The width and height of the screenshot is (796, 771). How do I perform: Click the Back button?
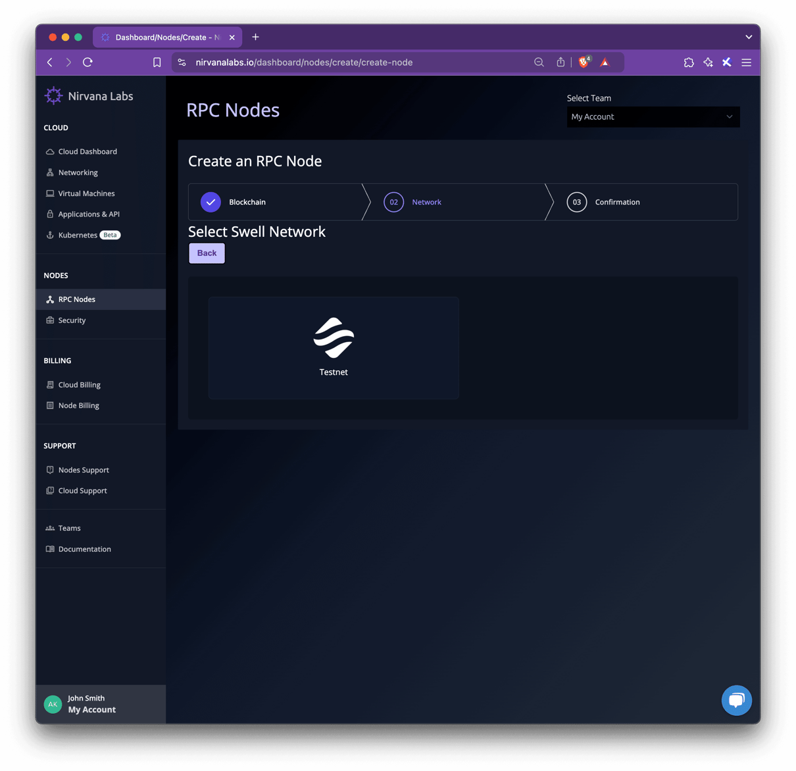(207, 253)
